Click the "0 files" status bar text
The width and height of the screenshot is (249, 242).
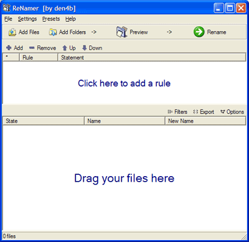[9, 236]
